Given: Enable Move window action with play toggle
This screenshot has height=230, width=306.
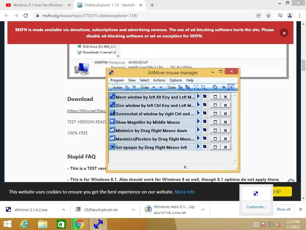Looking at the screenshot, I should [x=198, y=96].
